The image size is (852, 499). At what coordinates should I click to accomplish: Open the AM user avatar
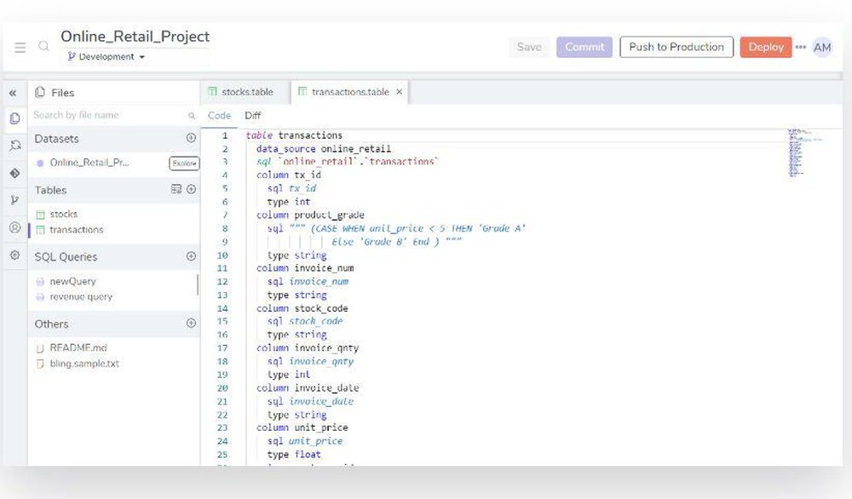(822, 47)
